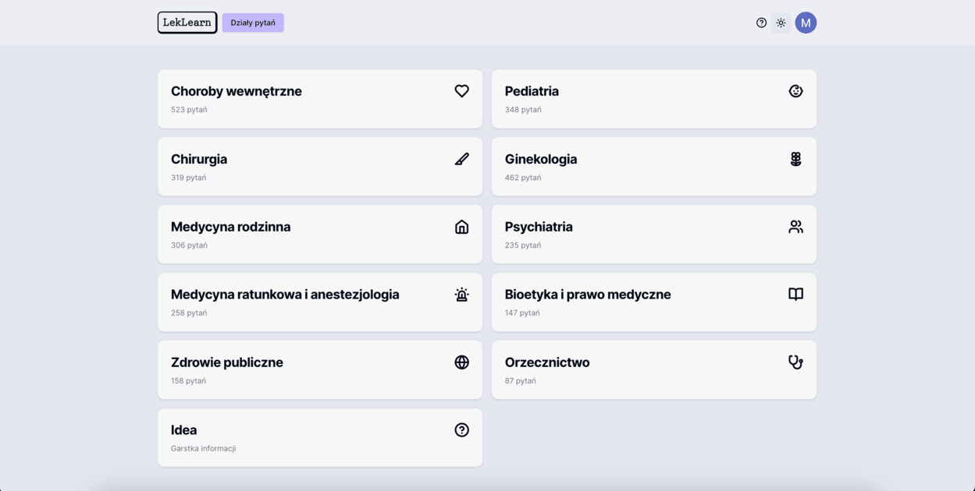Image resolution: width=975 pixels, height=491 pixels.
Task: Click the heart icon on Choroby wewnętrzne card
Action: click(461, 90)
